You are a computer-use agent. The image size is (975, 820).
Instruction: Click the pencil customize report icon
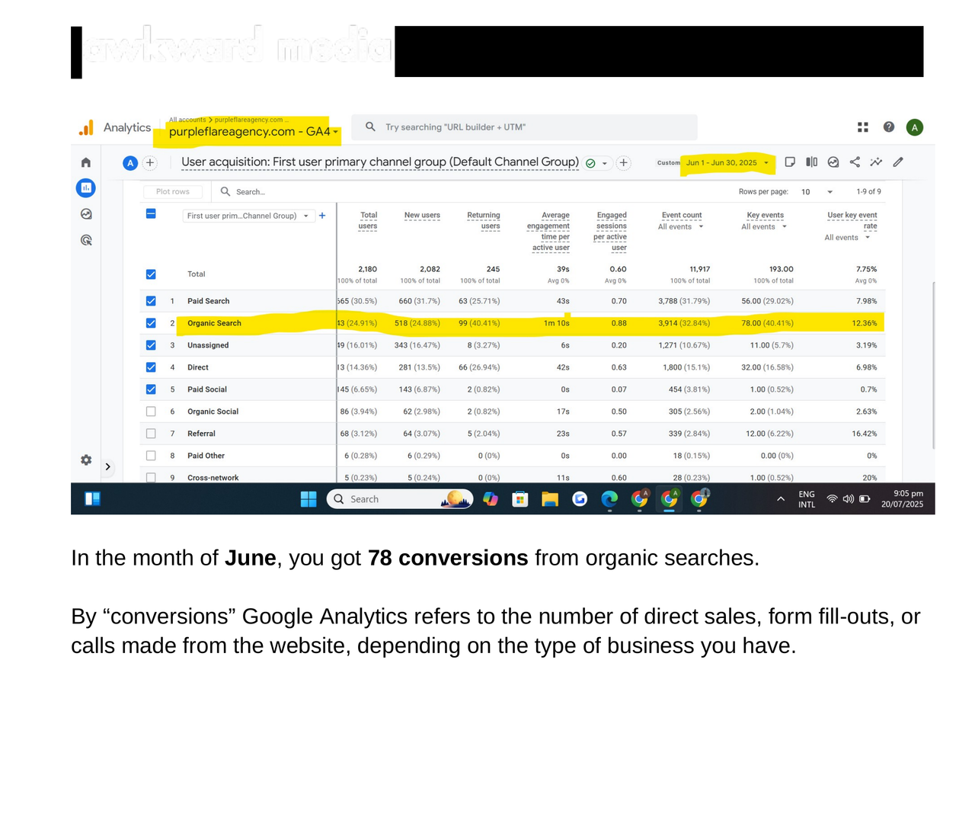(898, 162)
